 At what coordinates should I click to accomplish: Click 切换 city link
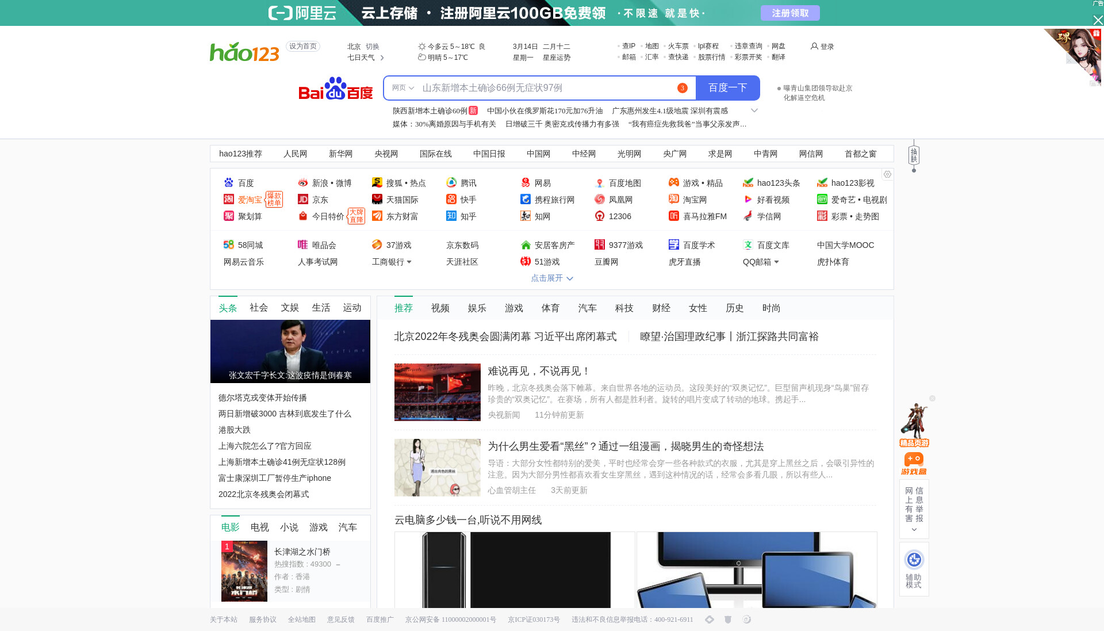click(x=373, y=47)
